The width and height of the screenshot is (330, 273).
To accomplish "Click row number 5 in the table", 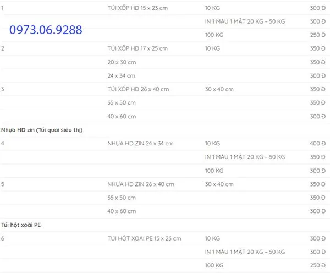I will click(x=3, y=184).
